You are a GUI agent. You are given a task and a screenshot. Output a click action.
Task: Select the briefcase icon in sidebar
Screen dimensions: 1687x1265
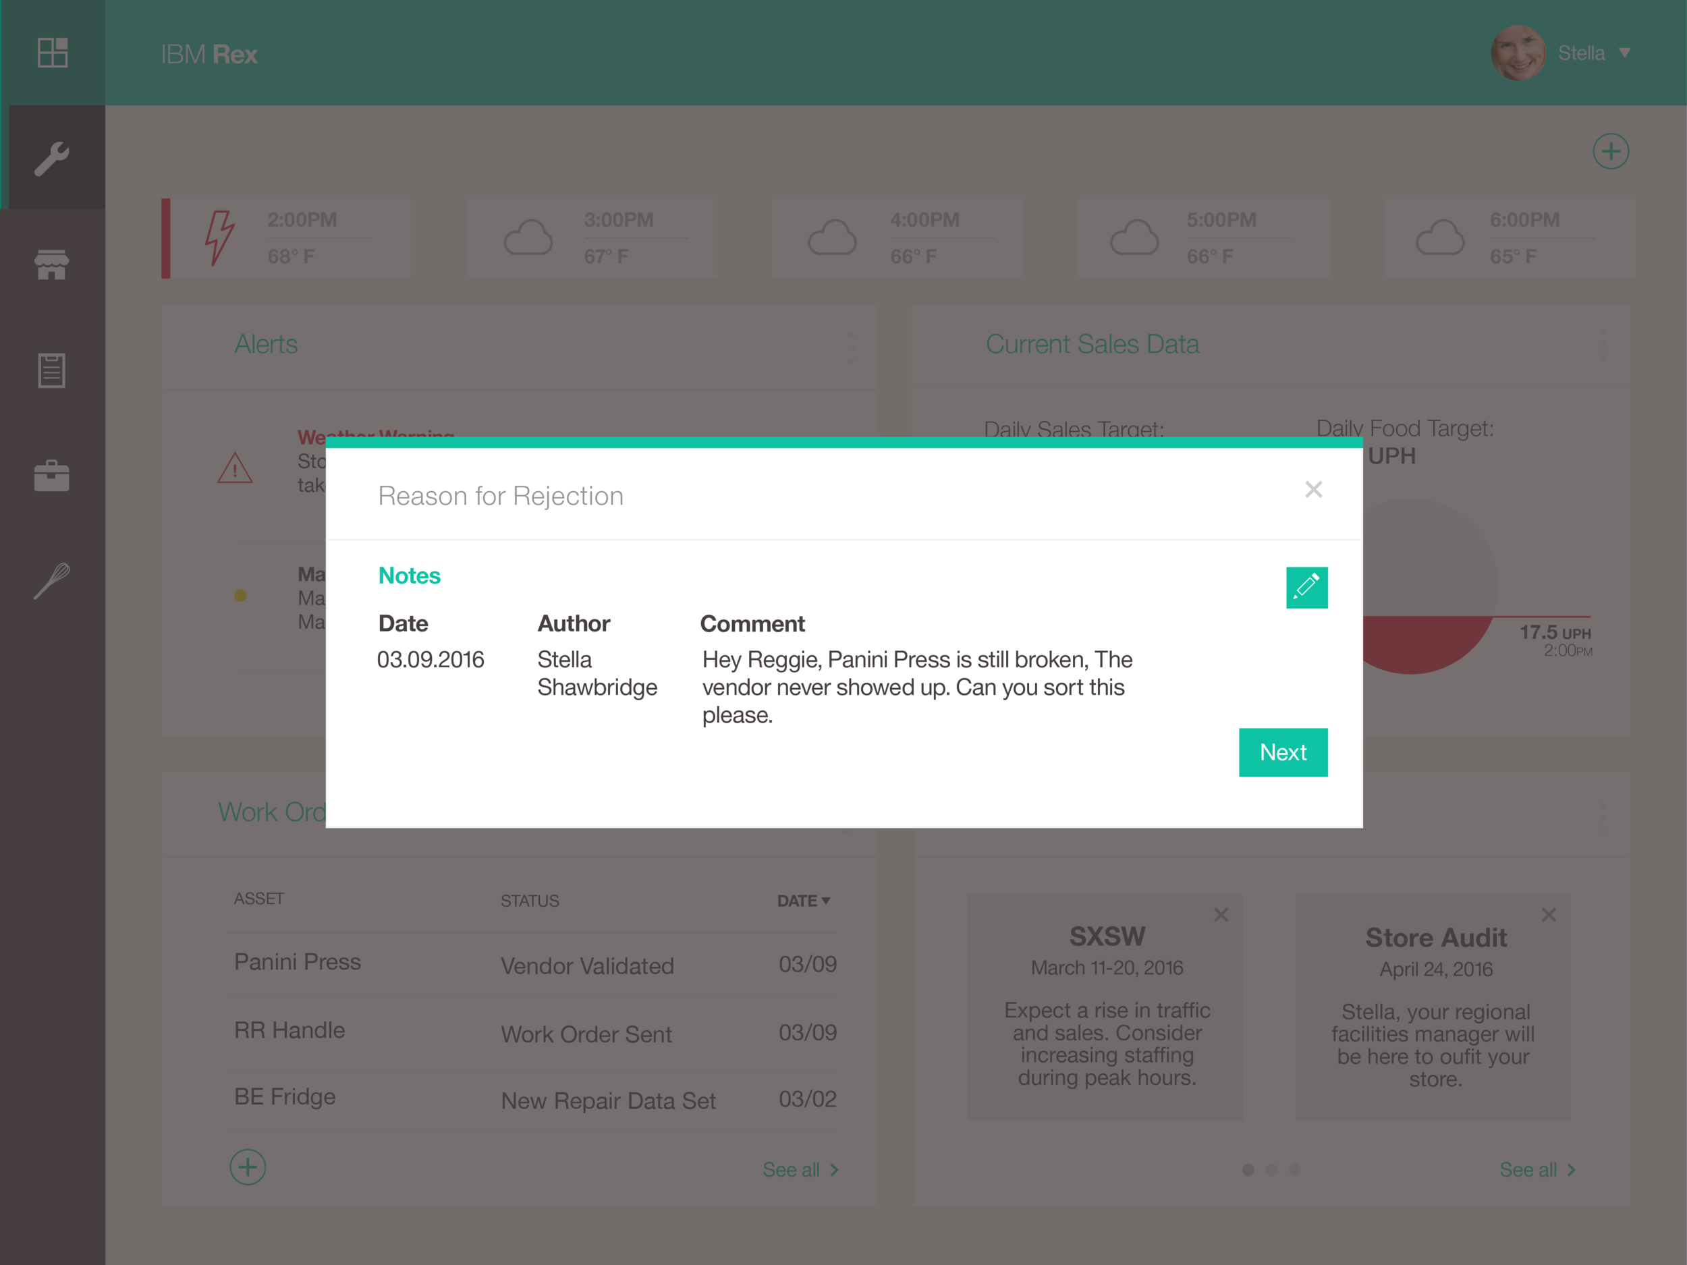52,476
